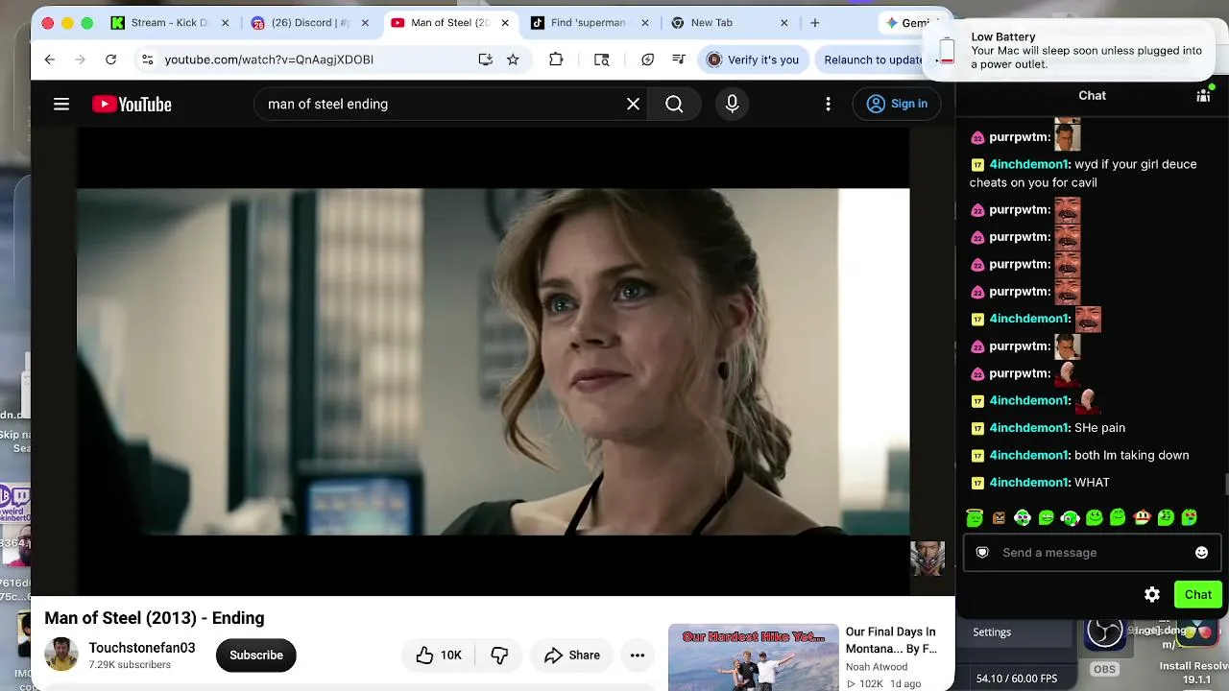Go back with the browser back arrow
The height and width of the screenshot is (691, 1229).
tap(50, 60)
